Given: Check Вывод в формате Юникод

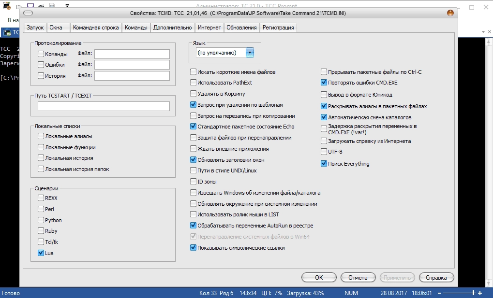Looking at the screenshot, I should 324,95.
